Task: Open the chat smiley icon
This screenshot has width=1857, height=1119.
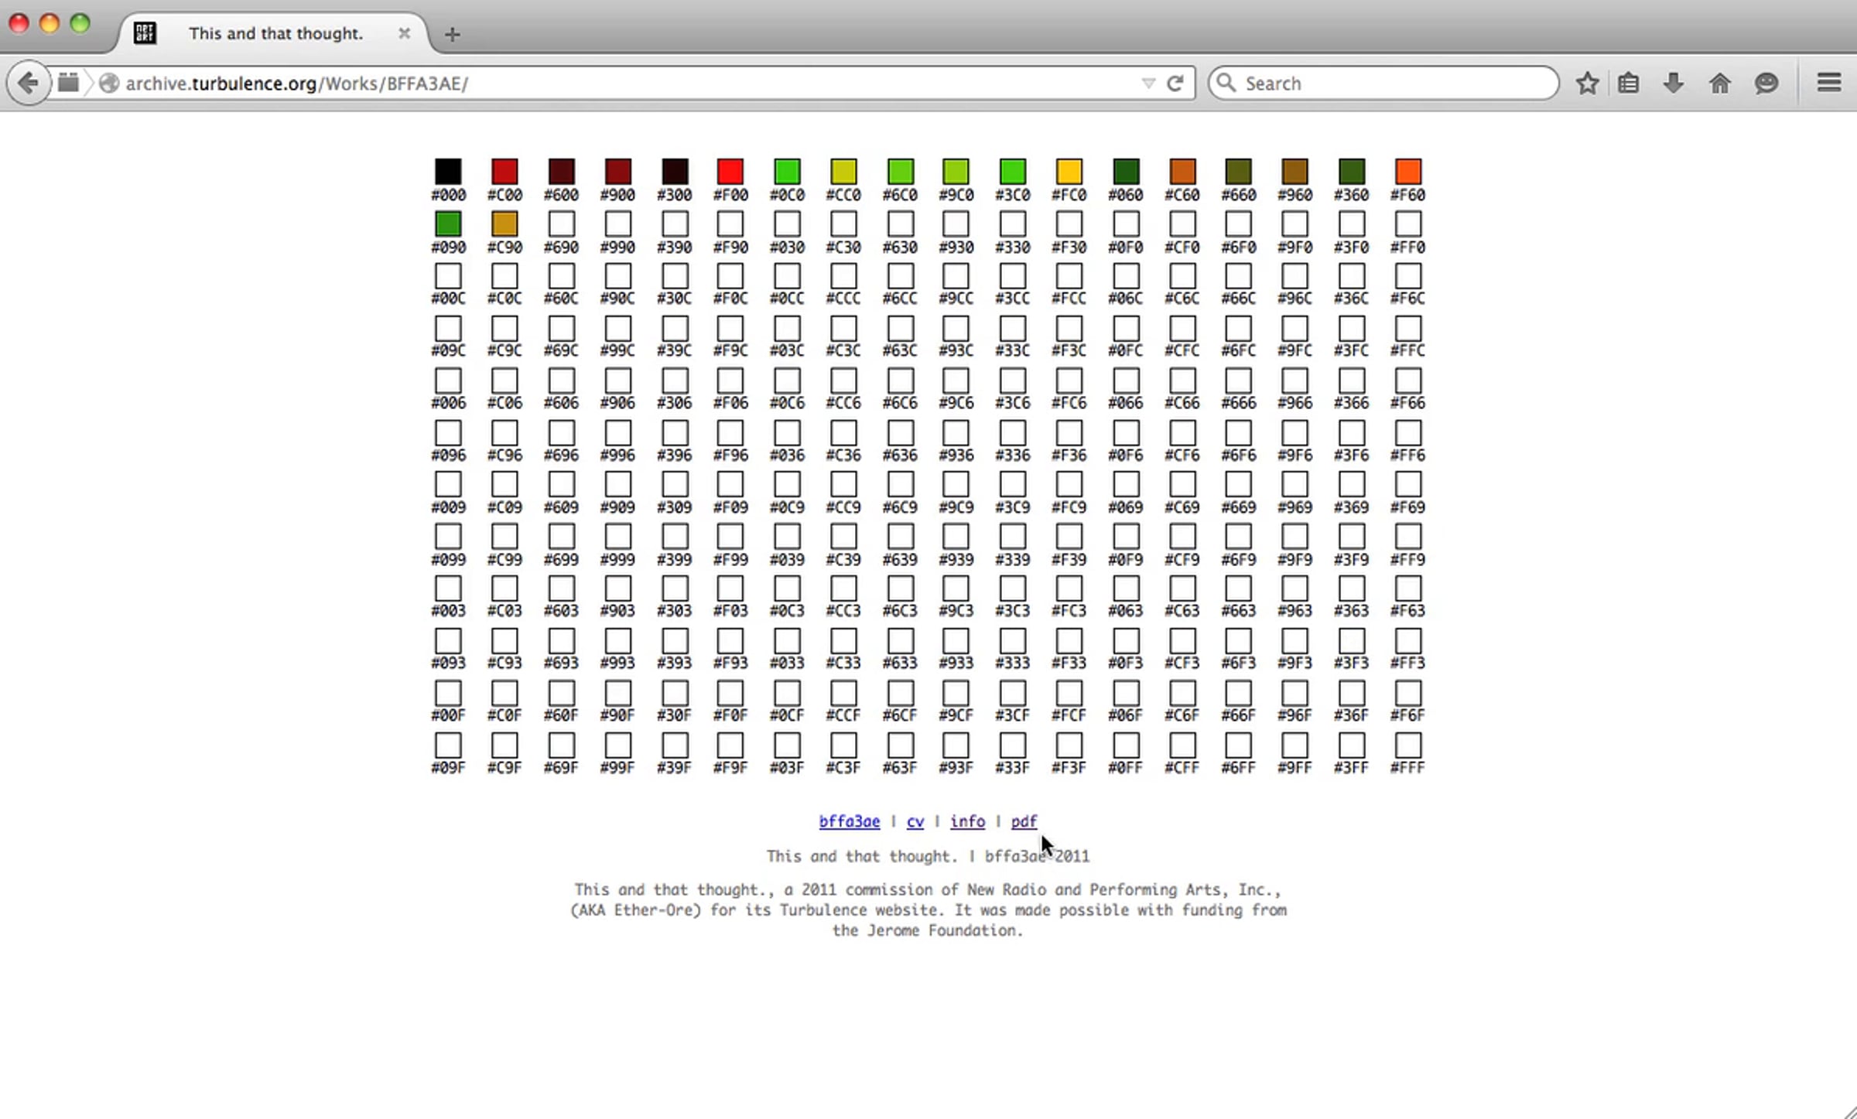Action: point(1766,83)
